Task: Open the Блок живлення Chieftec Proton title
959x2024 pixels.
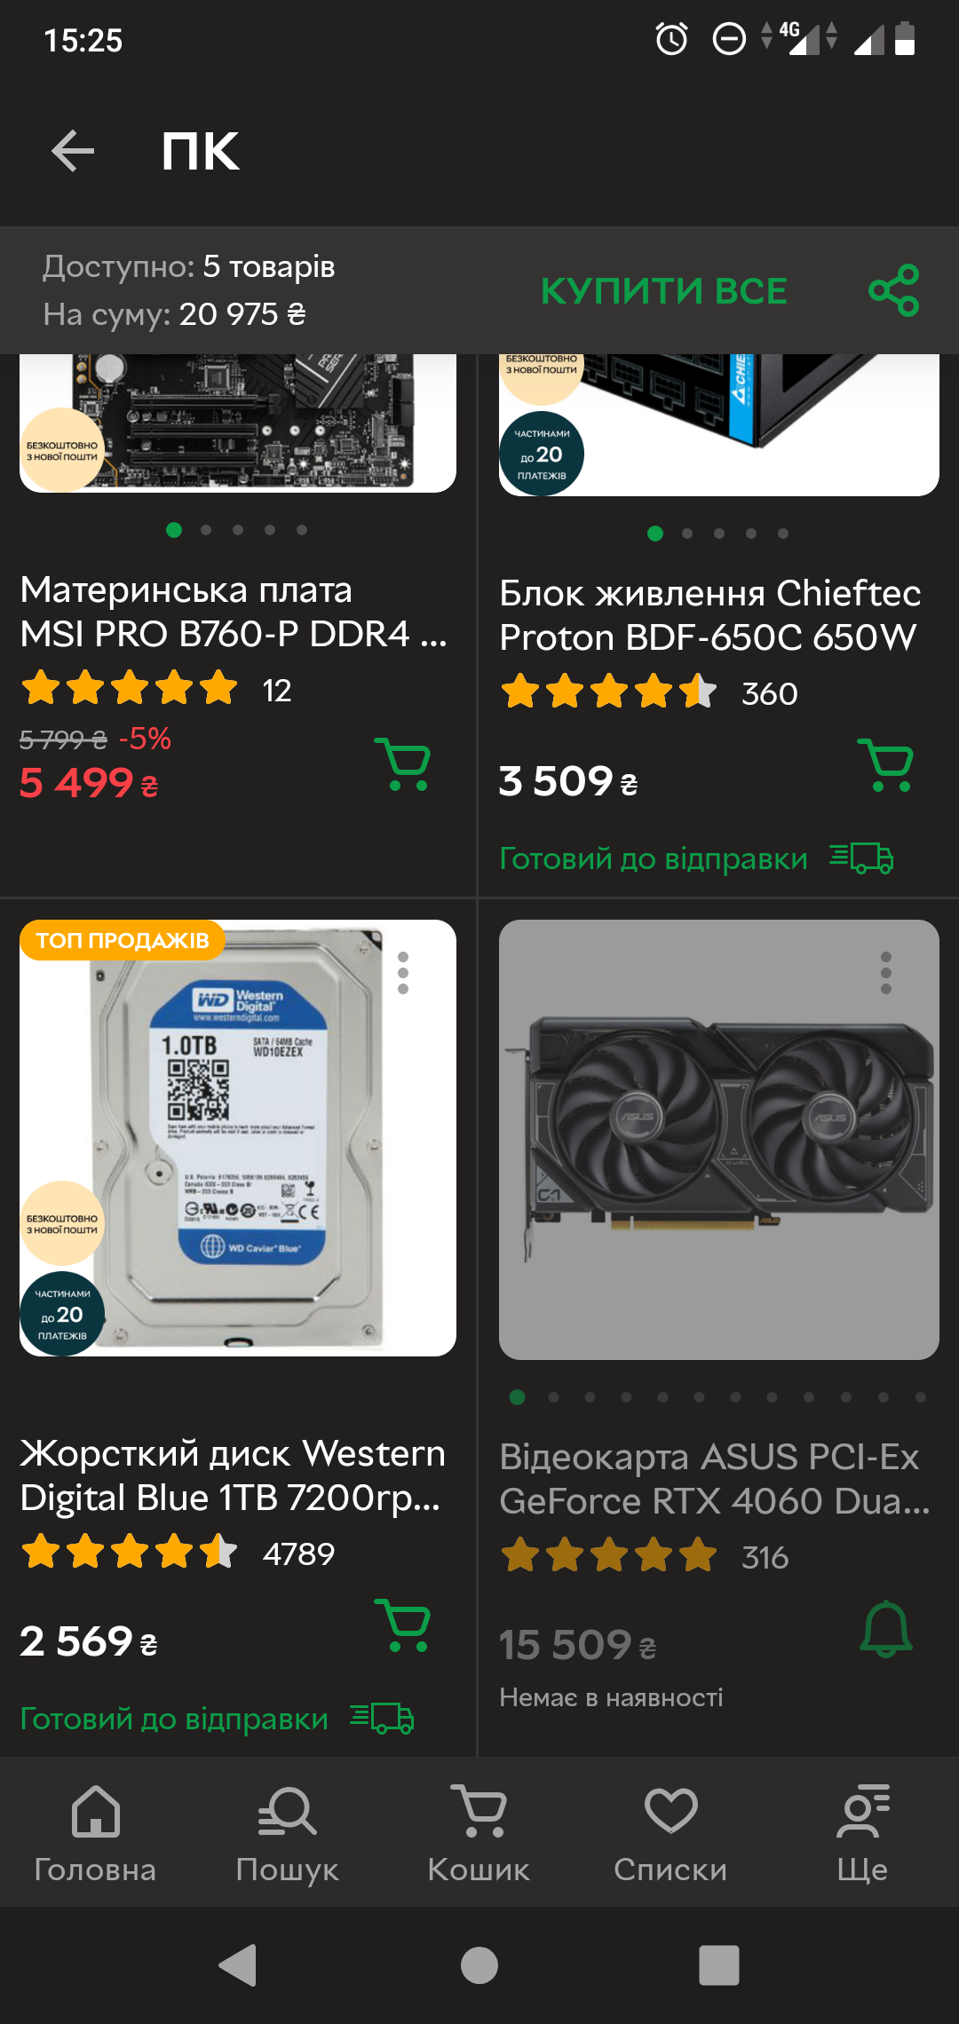Action: pyautogui.click(x=710, y=615)
